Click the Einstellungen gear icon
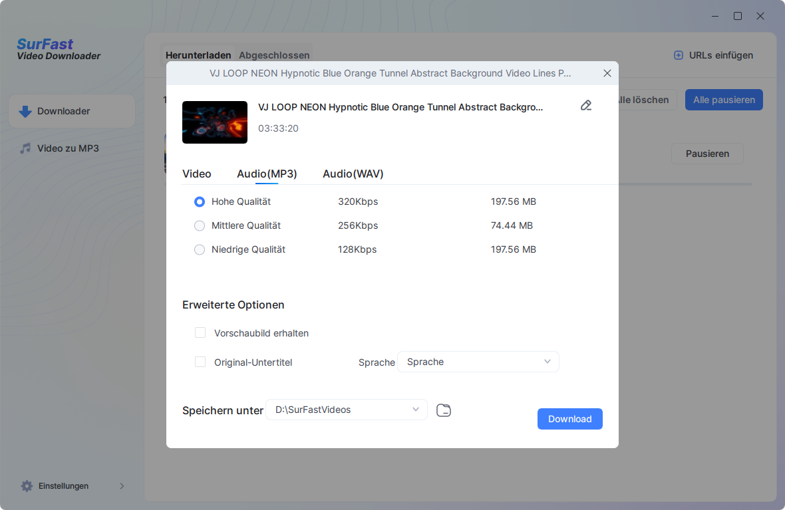Image resolution: width=785 pixels, height=510 pixels. coord(27,486)
